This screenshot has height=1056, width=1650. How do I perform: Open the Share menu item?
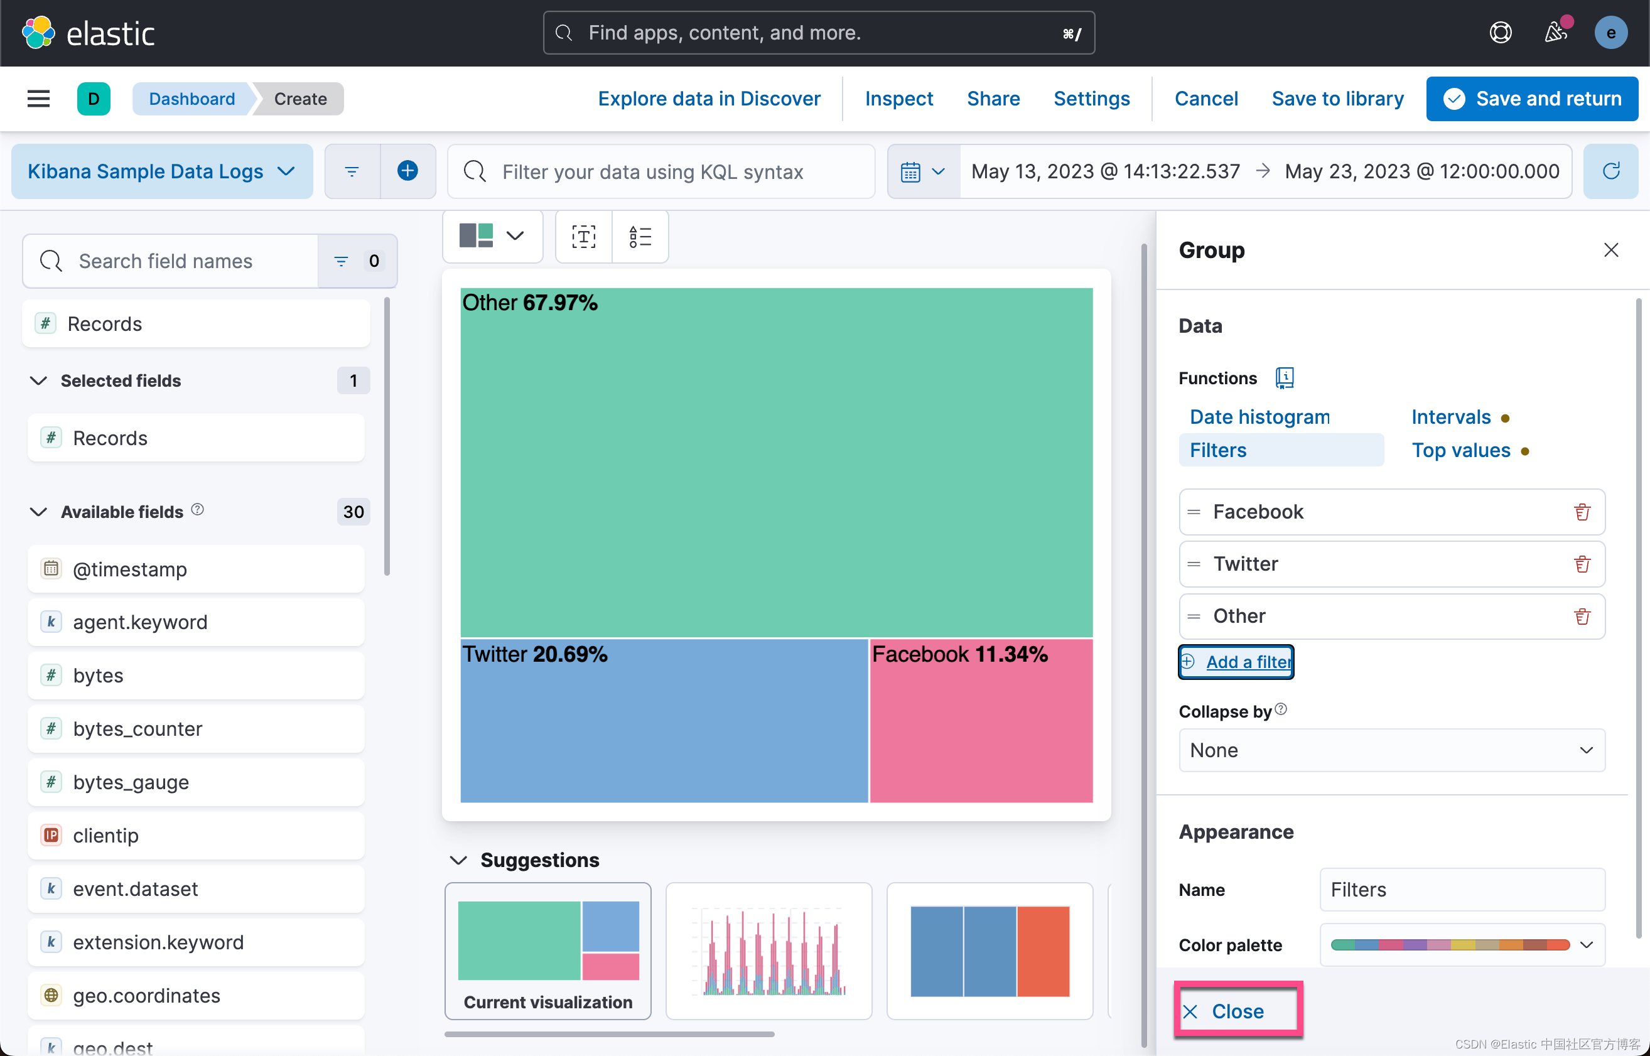coord(993,99)
